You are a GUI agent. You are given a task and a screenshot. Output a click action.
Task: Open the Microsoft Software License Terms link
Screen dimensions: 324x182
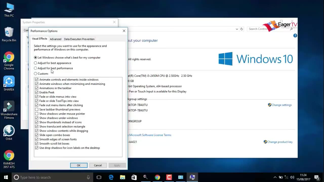point(150,135)
